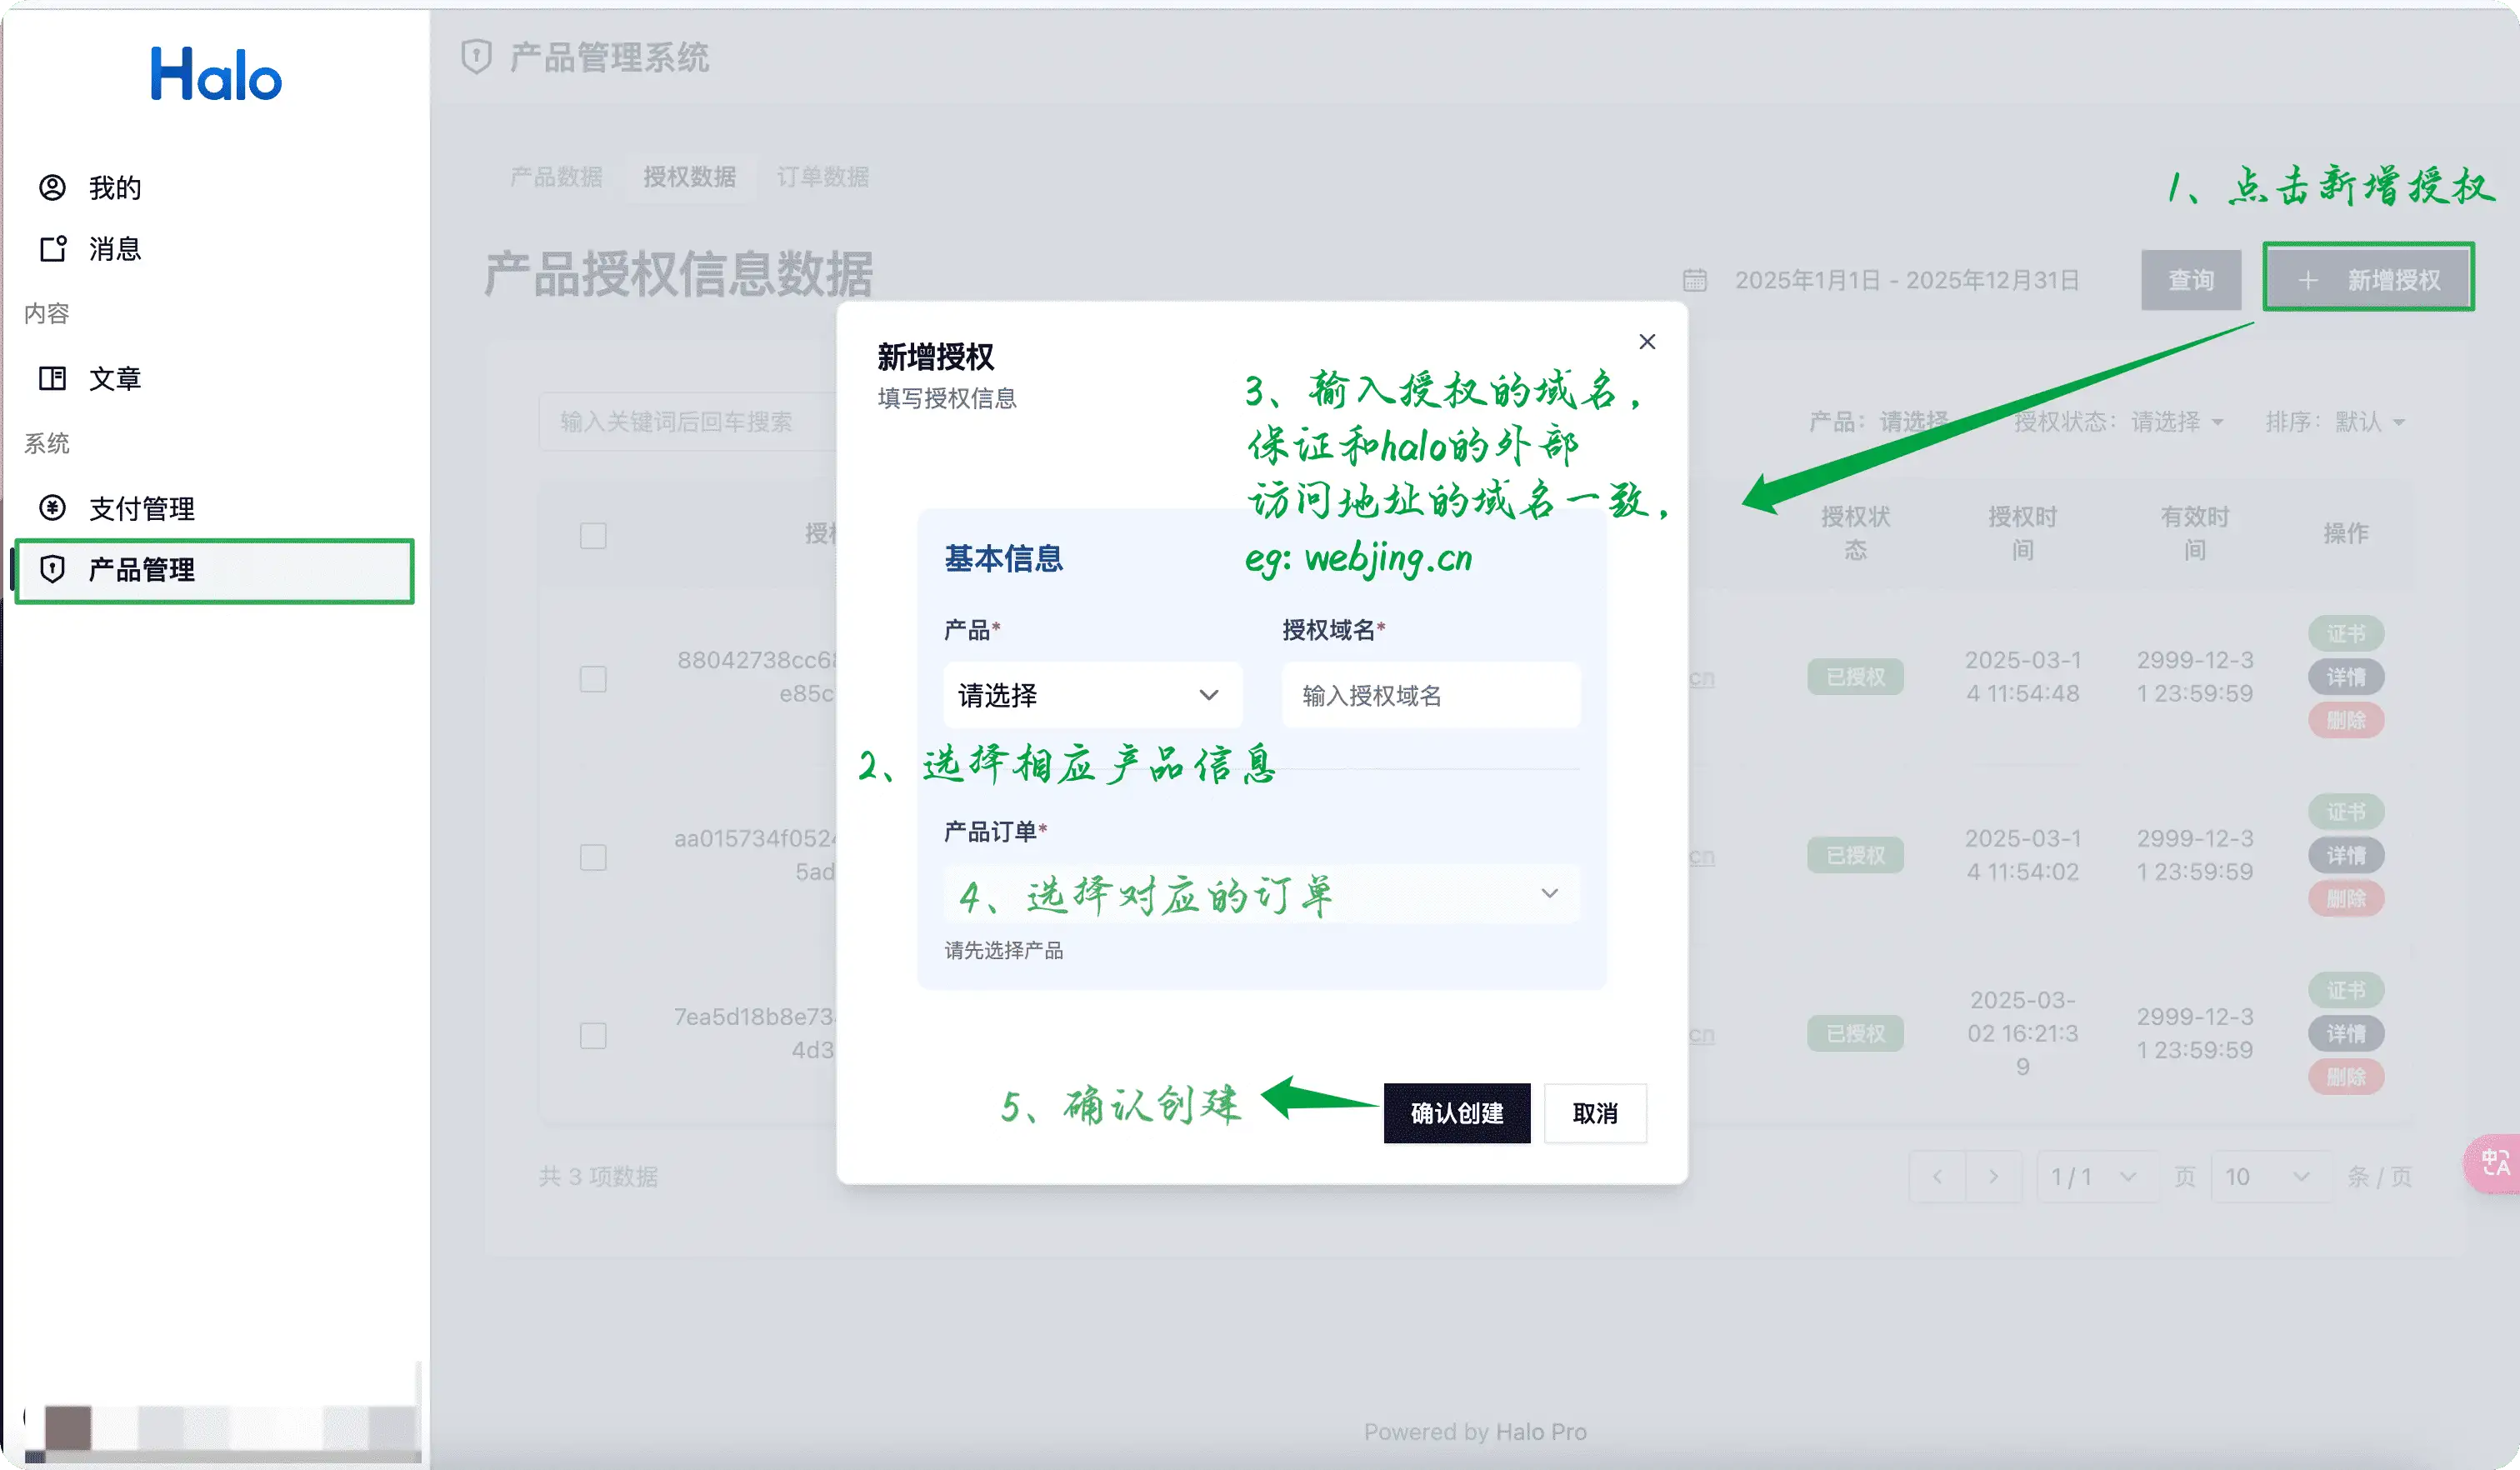Image resolution: width=2520 pixels, height=1470 pixels.
Task: Check the checkbox for row starting 7ea5d18b
Action: coord(593,1036)
